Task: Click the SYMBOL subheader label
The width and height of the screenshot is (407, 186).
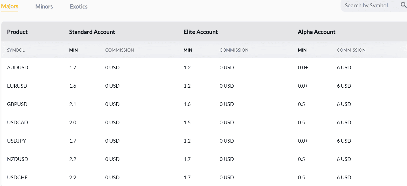Action: 16,50
